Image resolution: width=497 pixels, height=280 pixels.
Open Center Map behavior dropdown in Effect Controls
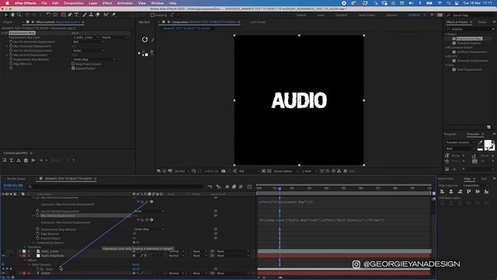point(95,59)
